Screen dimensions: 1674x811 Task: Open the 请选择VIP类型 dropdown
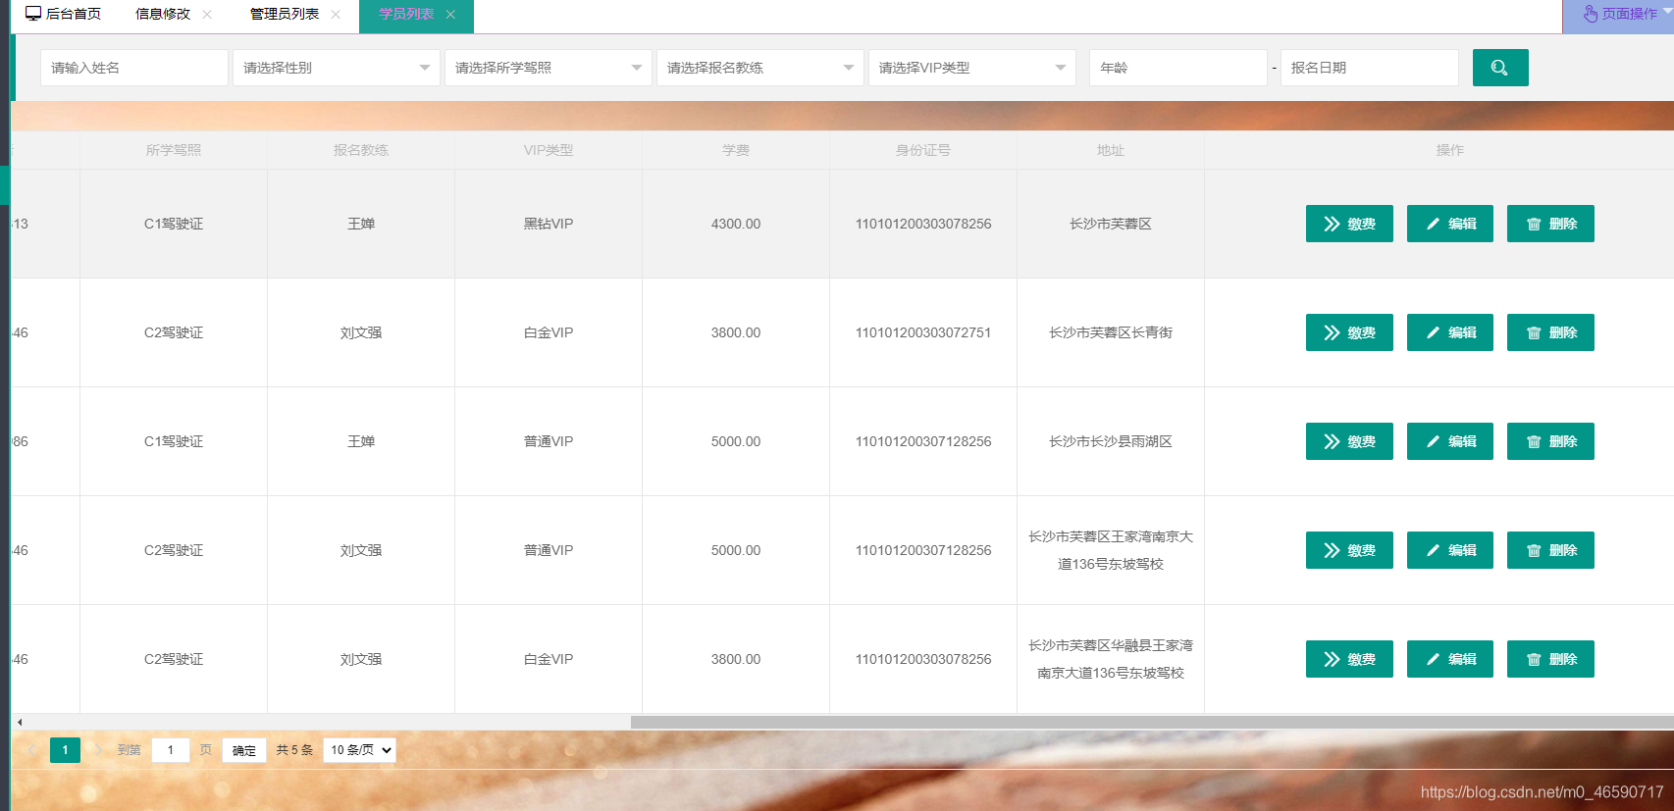972,68
